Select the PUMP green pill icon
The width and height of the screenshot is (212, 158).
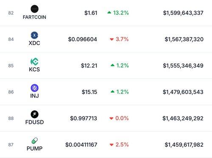34,141
